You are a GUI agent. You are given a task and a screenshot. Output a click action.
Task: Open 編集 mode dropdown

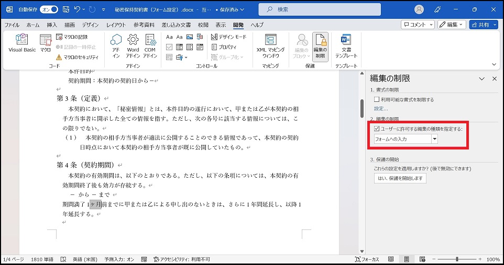[452, 25]
